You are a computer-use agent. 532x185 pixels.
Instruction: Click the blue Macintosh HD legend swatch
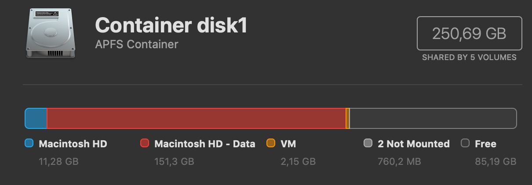(x=29, y=143)
